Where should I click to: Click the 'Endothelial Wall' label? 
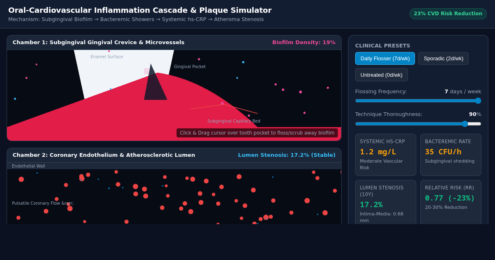[x=28, y=166]
